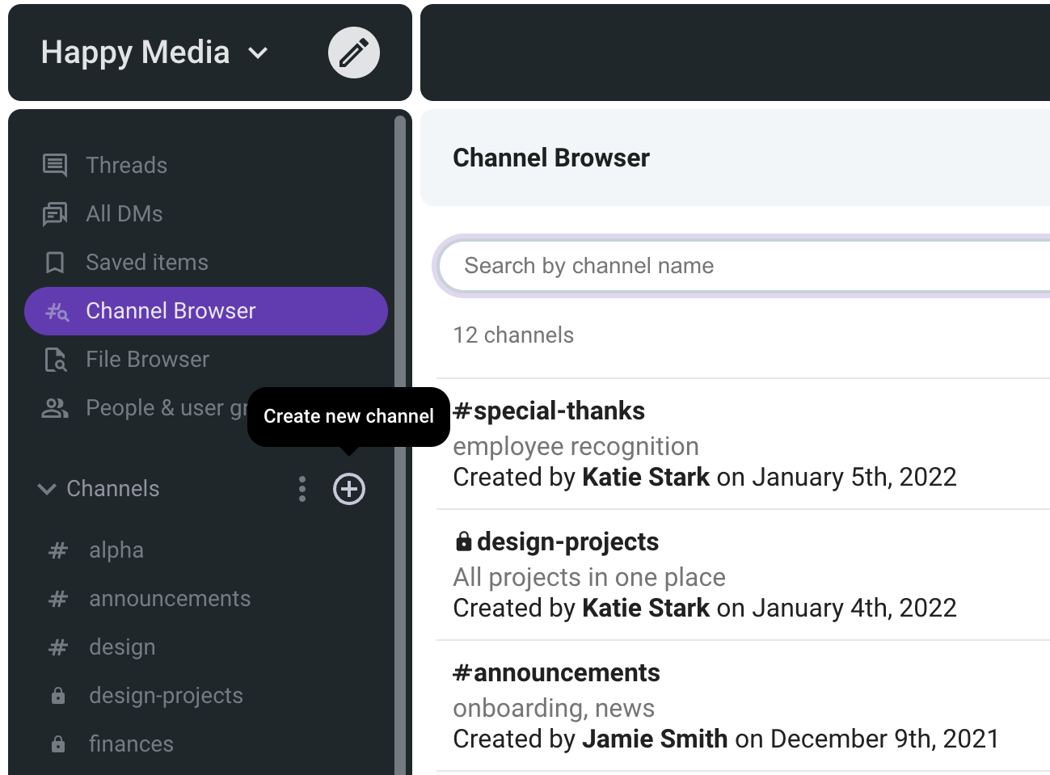The width and height of the screenshot is (1050, 775).
Task: Click the All DMs icon
Action: pos(55,214)
